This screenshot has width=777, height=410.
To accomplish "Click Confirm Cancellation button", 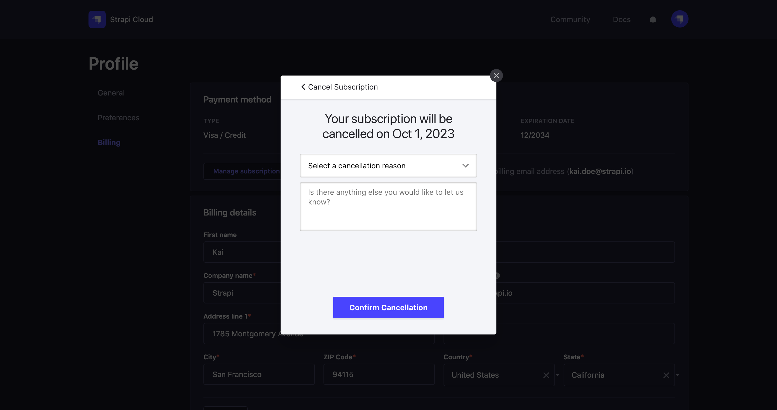I will coord(388,307).
